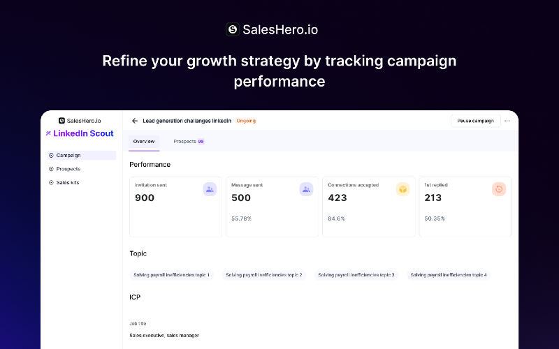This screenshot has width=559, height=349.
Task: Click the back arrow beside campaign title
Action: click(x=134, y=121)
